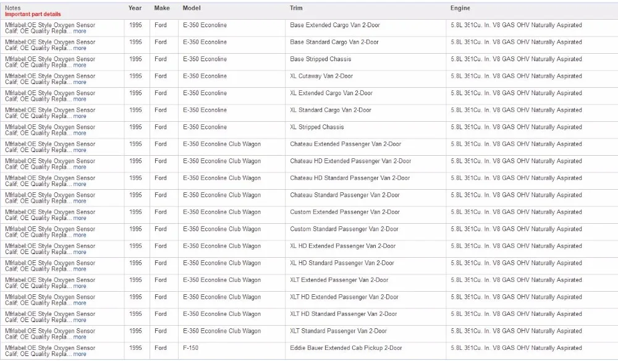Click year '1995' in F-150 row

[135, 347]
